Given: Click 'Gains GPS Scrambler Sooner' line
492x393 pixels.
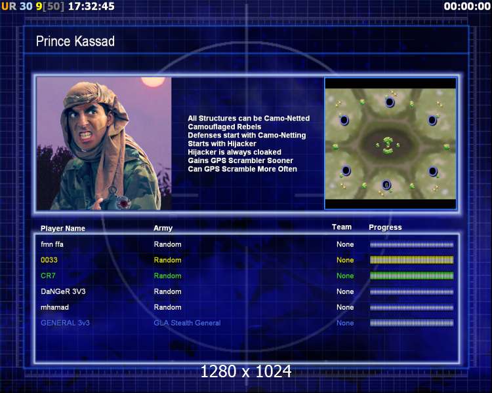Looking at the screenshot, I should point(240,160).
